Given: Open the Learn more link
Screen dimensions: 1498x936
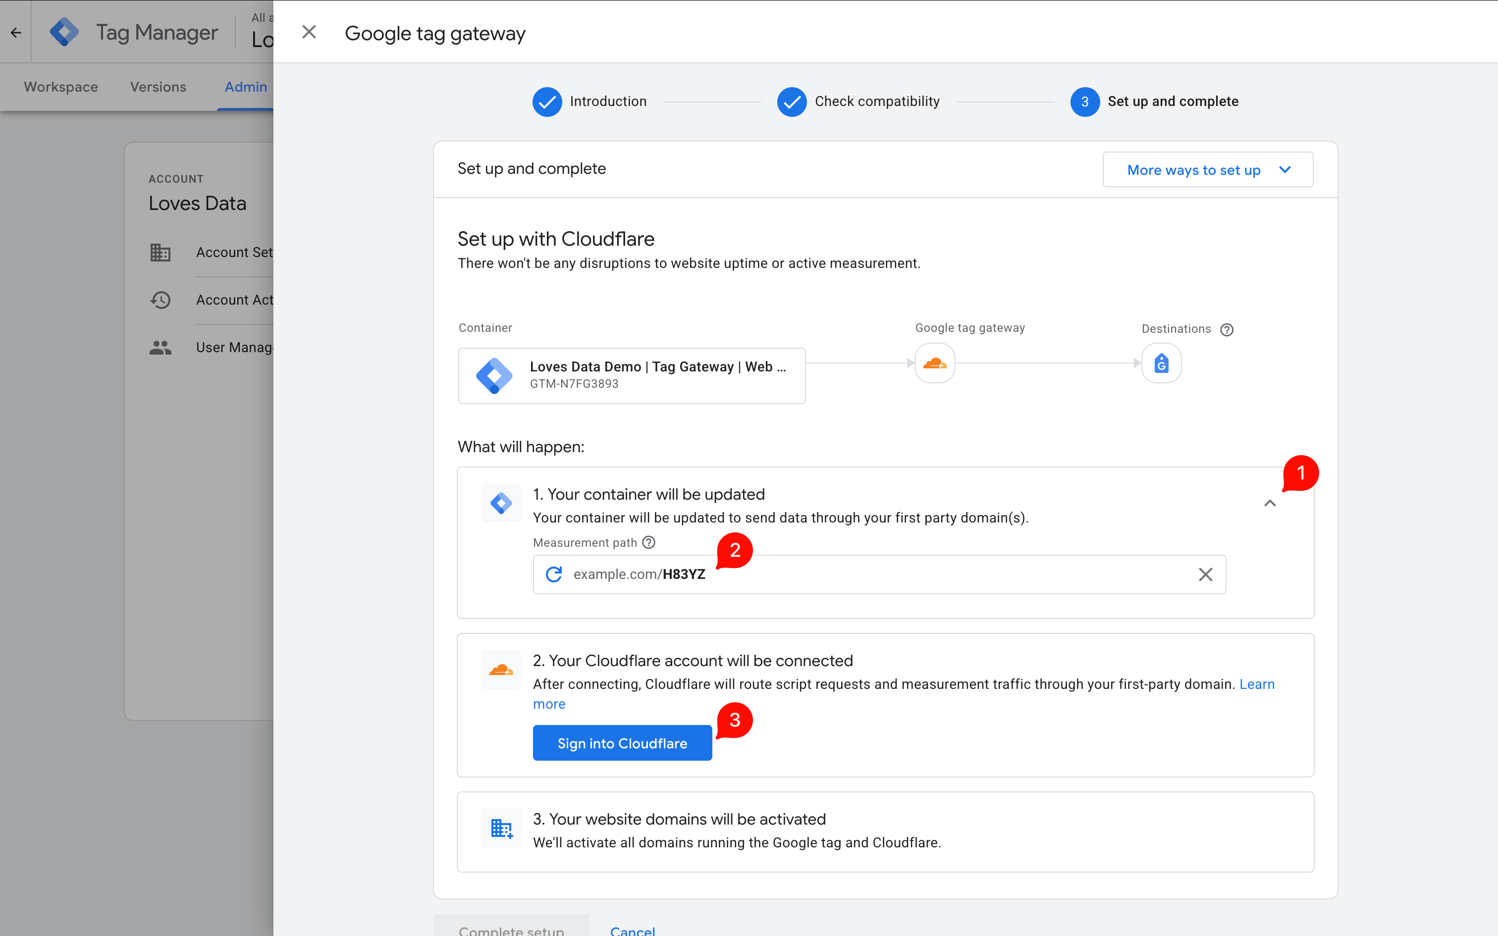Looking at the screenshot, I should pos(1257,684).
